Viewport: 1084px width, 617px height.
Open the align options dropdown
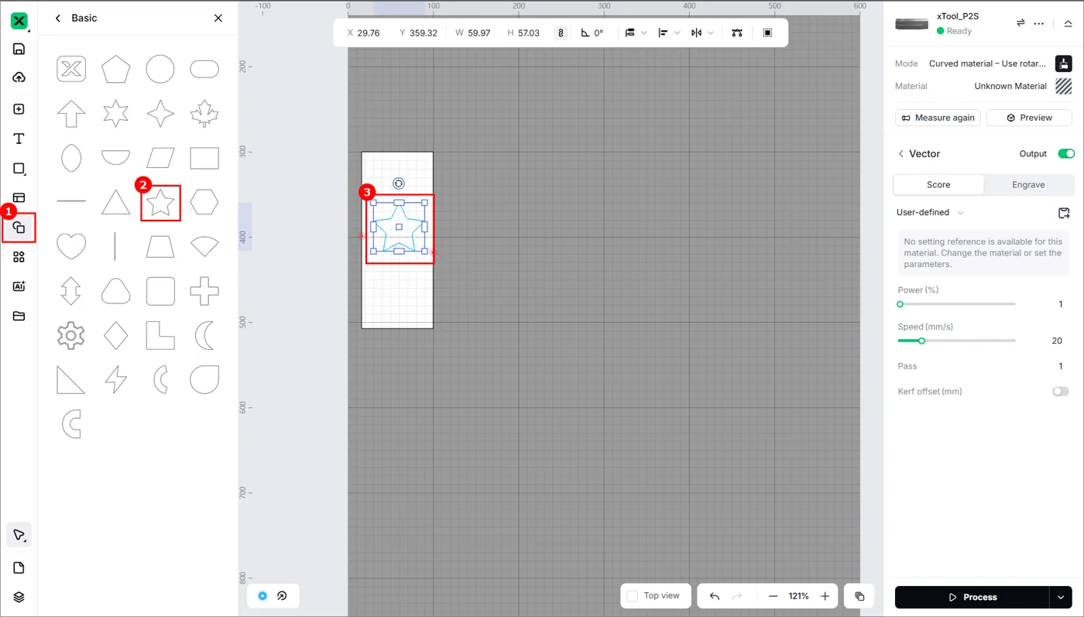669,33
